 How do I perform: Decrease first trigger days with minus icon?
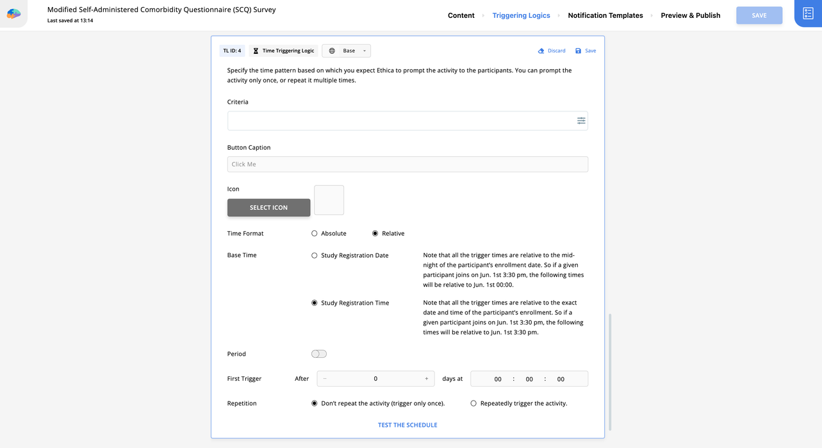(x=325, y=379)
